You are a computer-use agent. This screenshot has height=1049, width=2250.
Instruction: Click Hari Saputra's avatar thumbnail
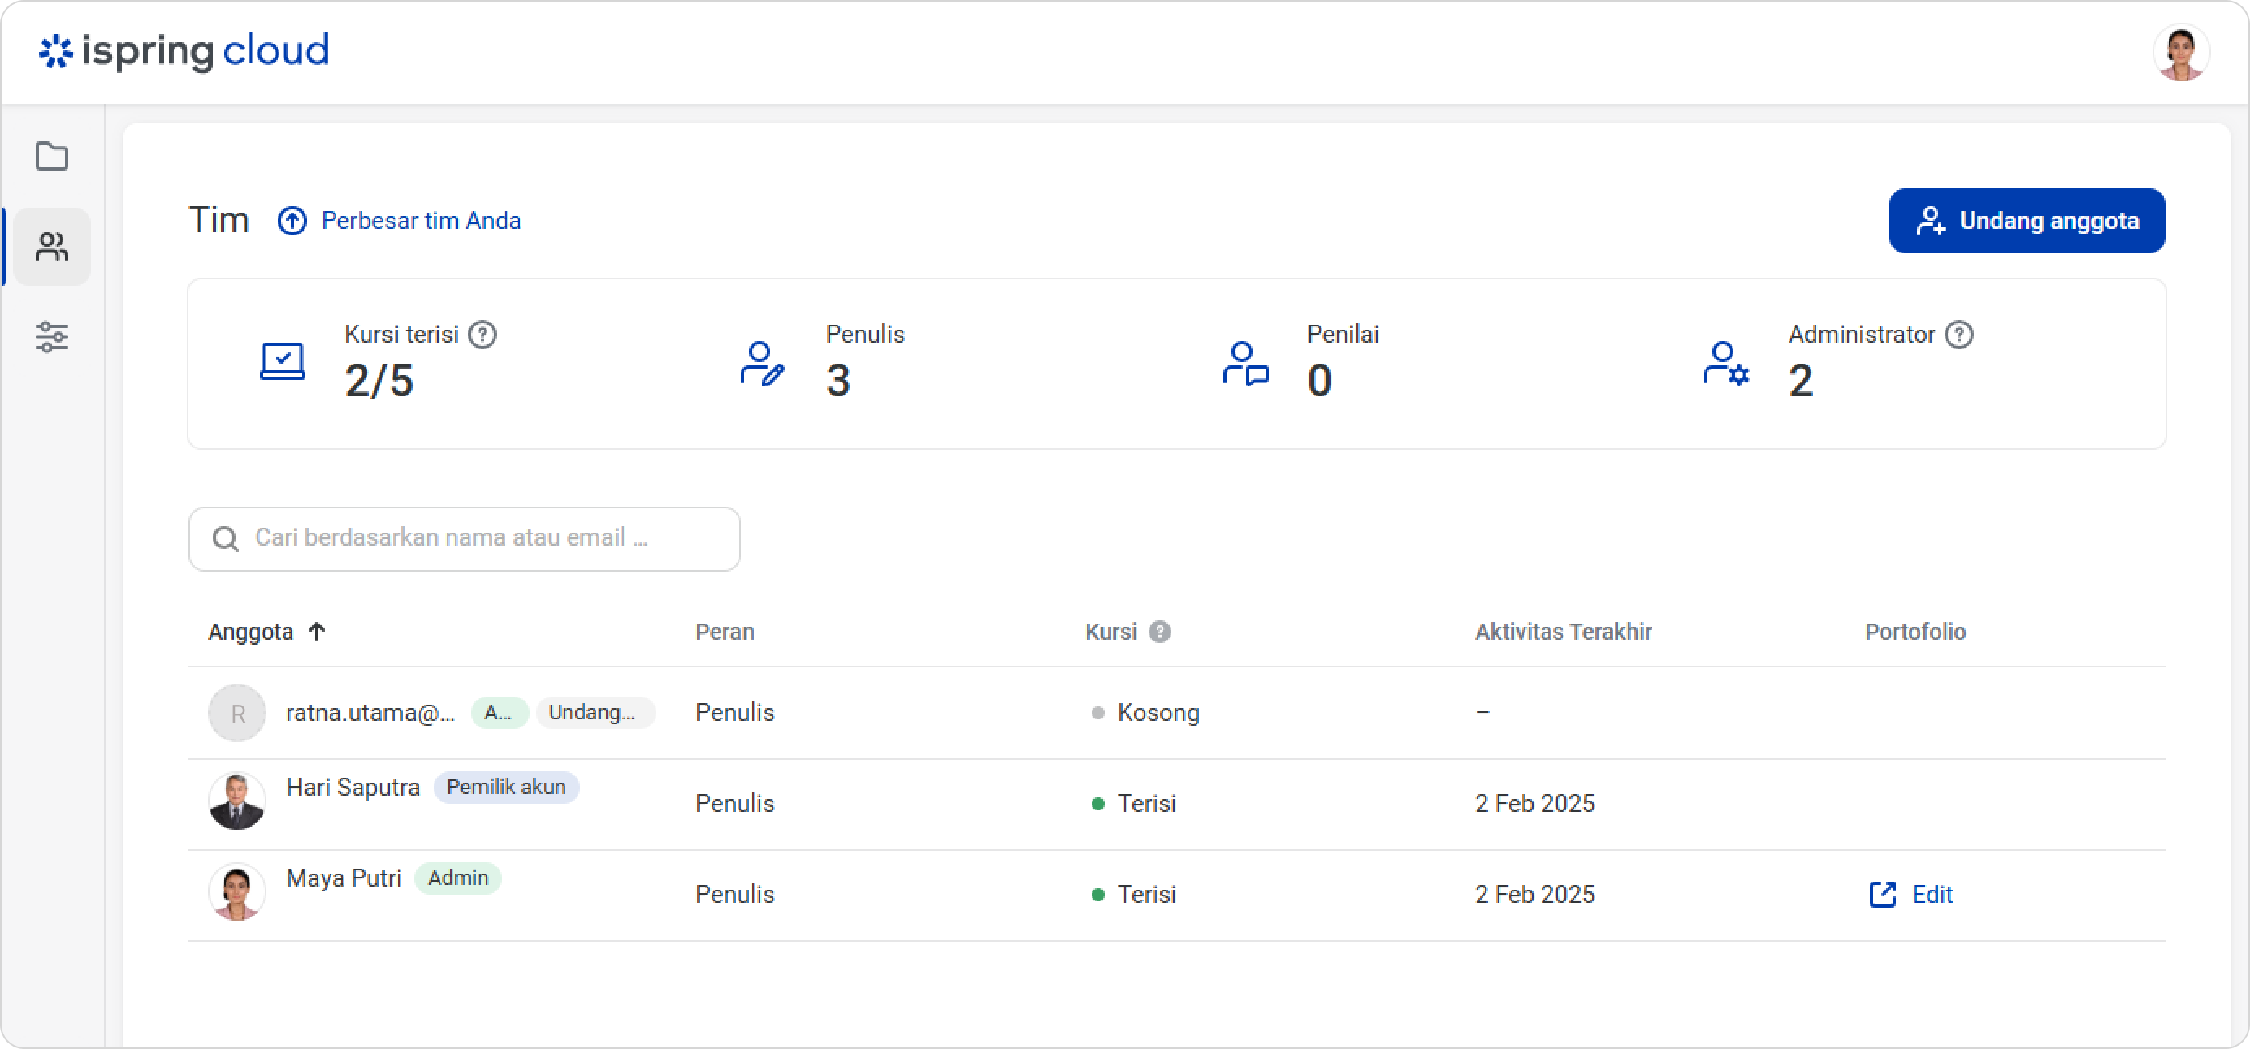pyautogui.click(x=236, y=801)
